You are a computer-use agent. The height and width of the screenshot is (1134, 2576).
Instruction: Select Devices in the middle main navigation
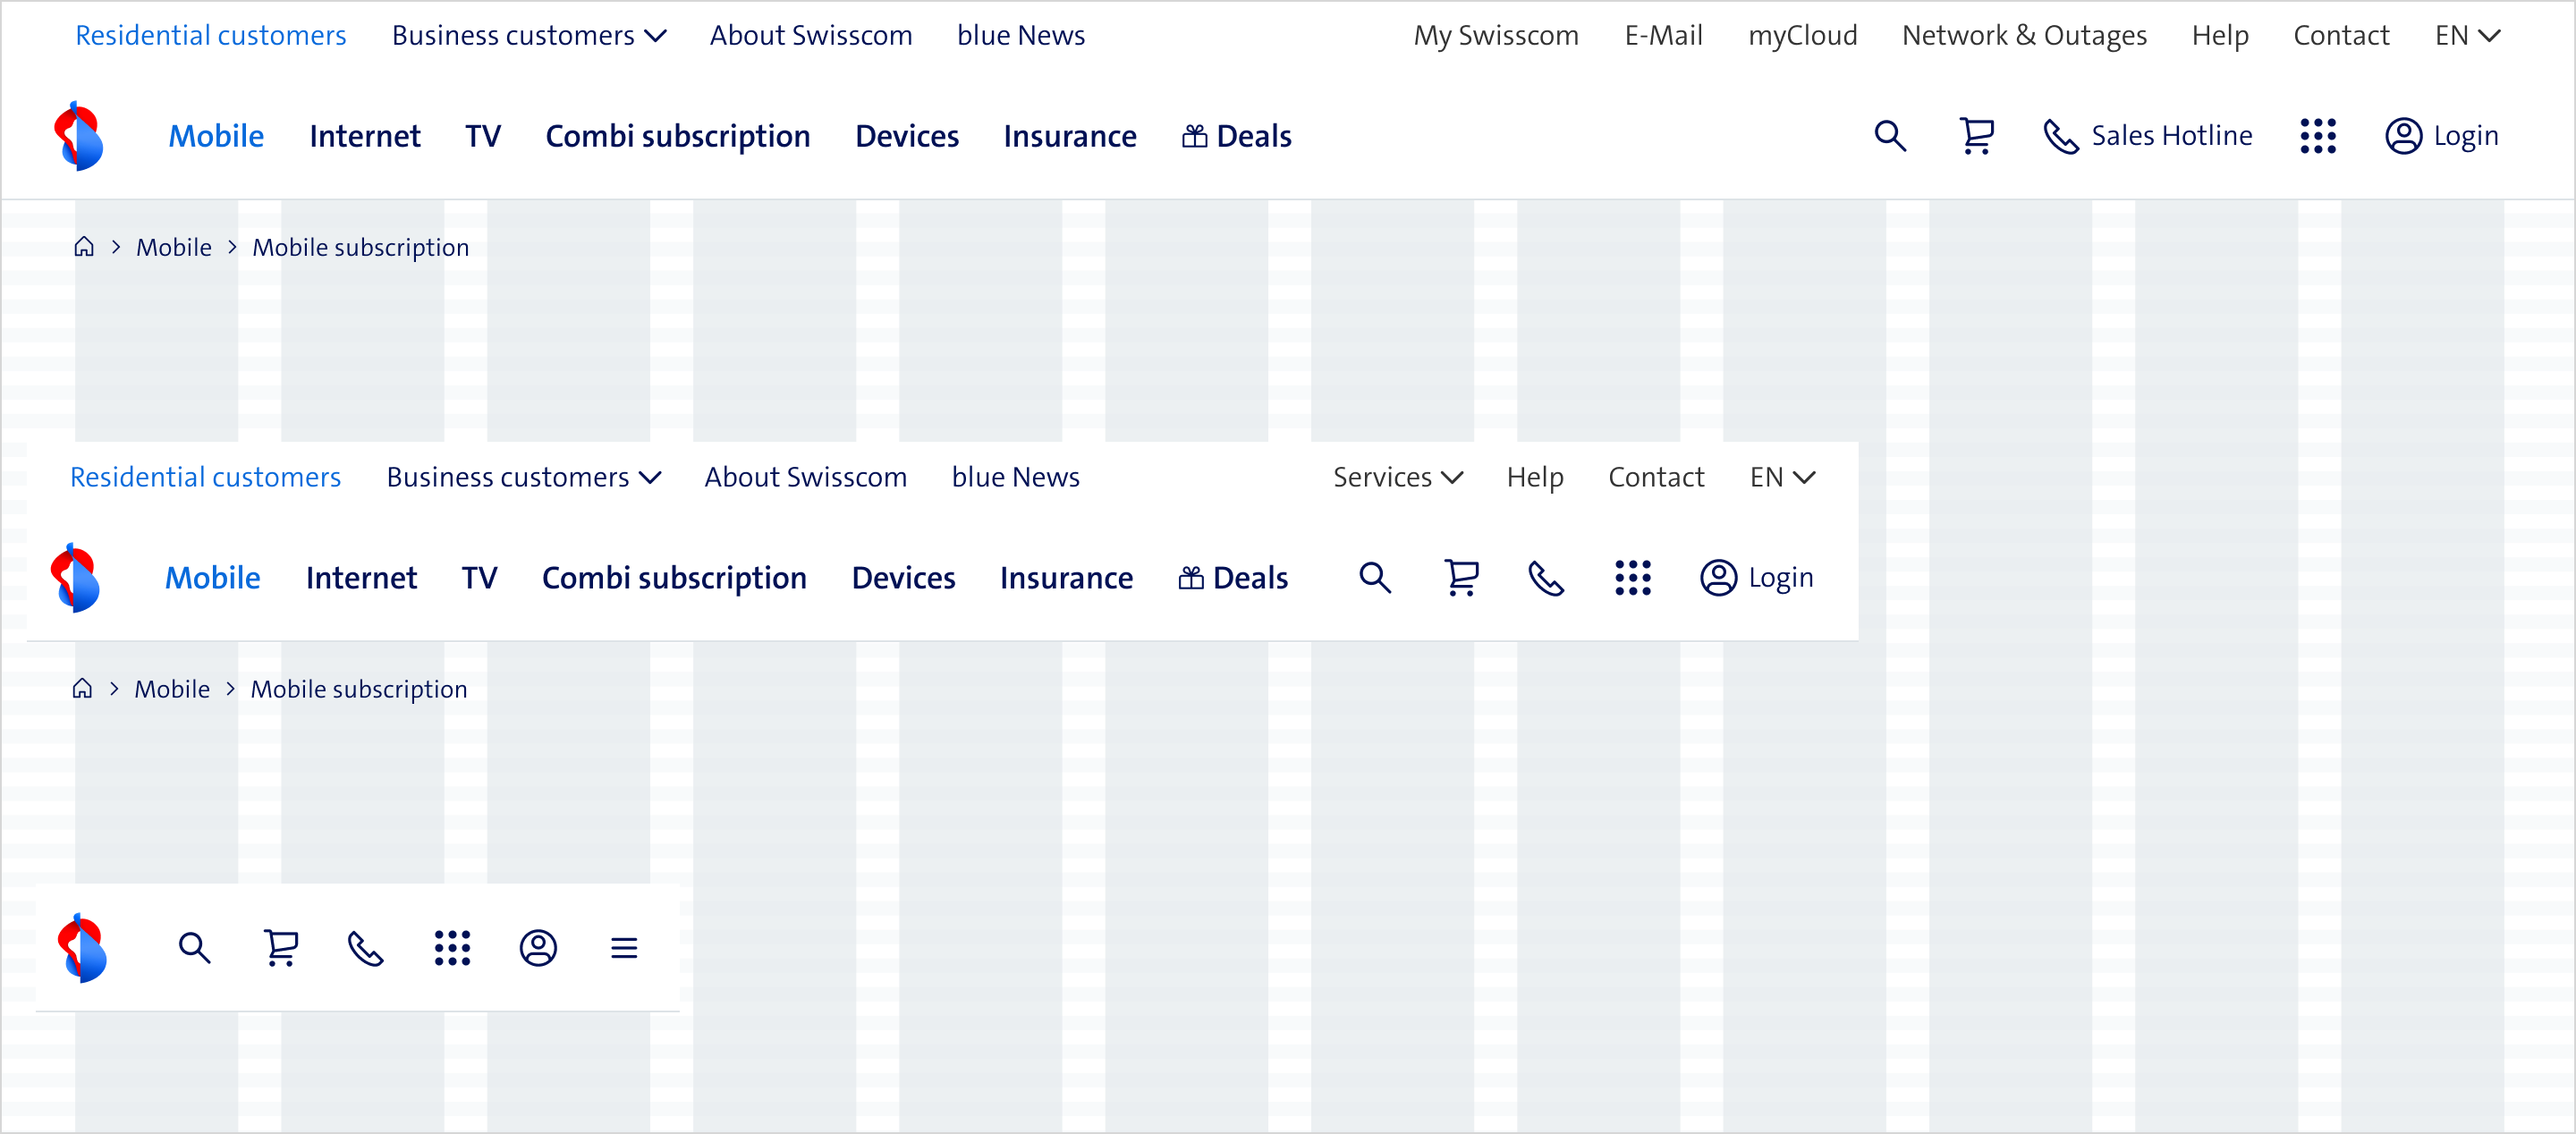pos(904,578)
